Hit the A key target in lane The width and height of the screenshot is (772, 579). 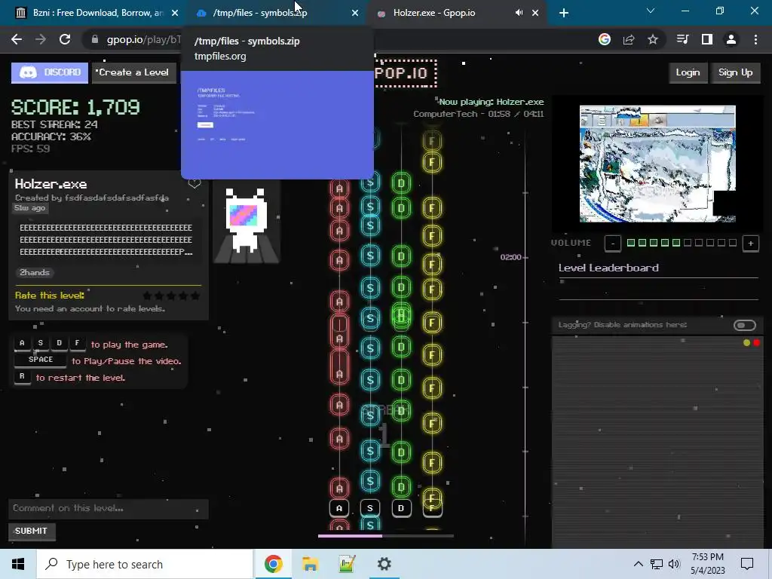point(339,508)
